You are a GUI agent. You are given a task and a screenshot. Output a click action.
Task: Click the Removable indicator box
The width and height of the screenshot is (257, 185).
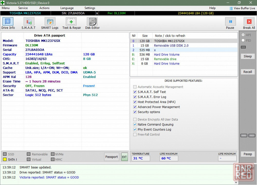pos(29,154)
